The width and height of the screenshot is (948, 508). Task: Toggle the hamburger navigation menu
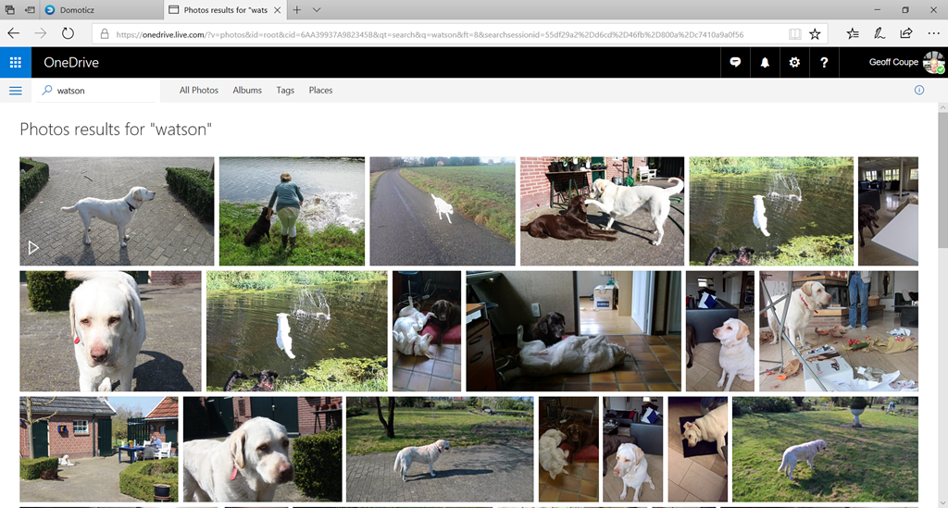pos(16,91)
